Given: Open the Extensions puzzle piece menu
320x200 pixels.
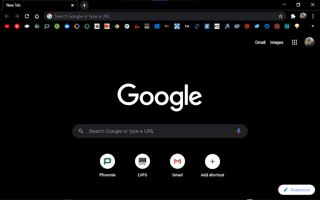Looking at the screenshot, I should [293, 16].
